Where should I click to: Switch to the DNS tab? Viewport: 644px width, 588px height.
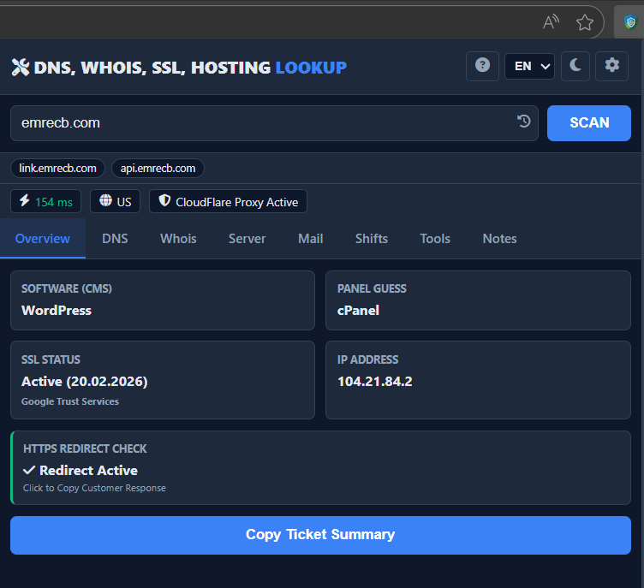[x=115, y=239]
